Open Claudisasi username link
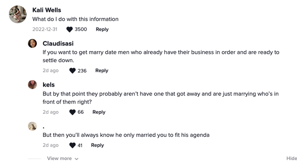 pos(58,44)
